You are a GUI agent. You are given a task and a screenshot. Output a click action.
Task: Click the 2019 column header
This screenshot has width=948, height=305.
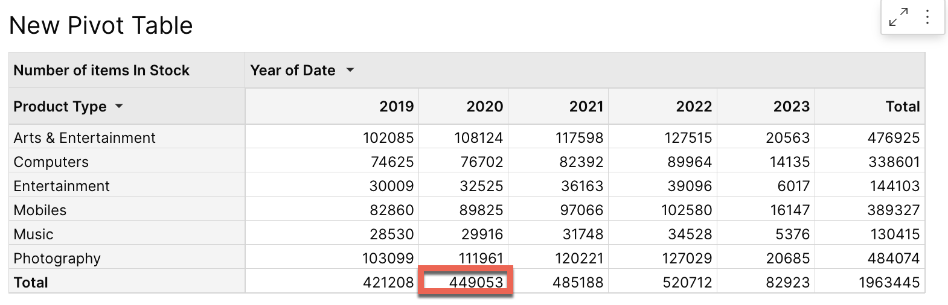pyautogui.click(x=396, y=107)
